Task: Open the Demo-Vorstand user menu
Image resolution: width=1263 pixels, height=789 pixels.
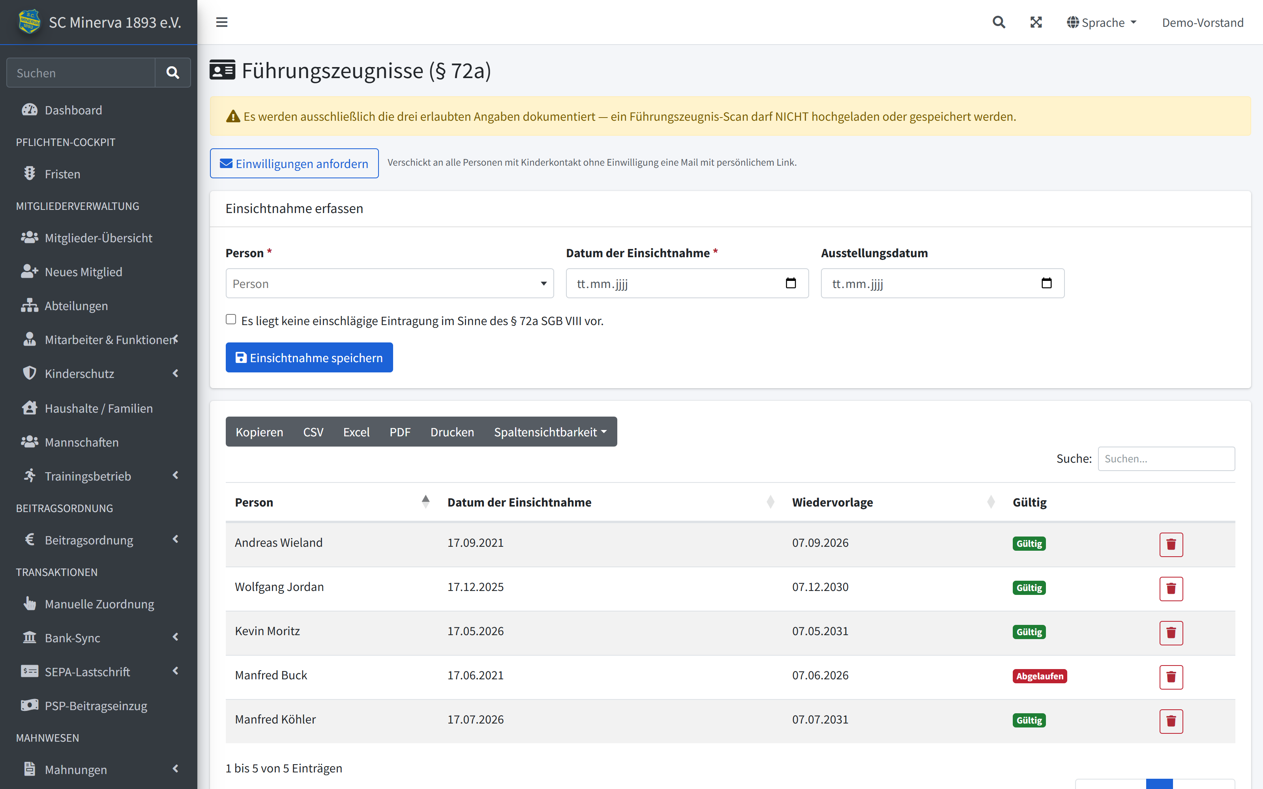Action: (1203, 22)
